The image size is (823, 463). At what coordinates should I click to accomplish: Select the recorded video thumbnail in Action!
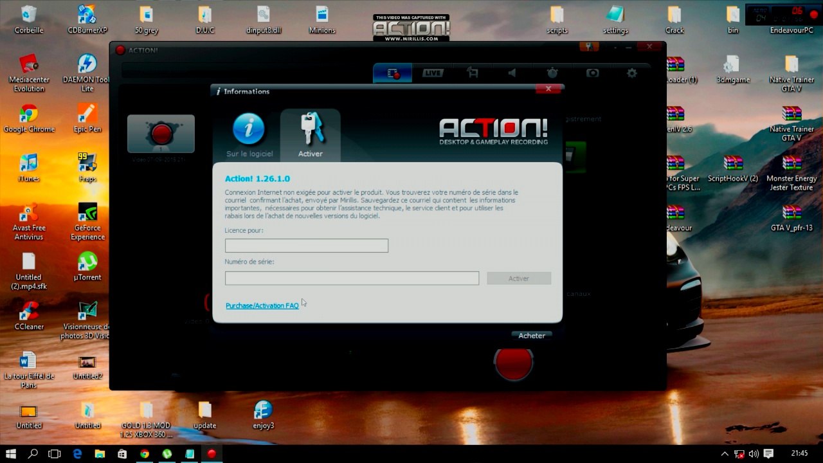(x=161, y=134)
